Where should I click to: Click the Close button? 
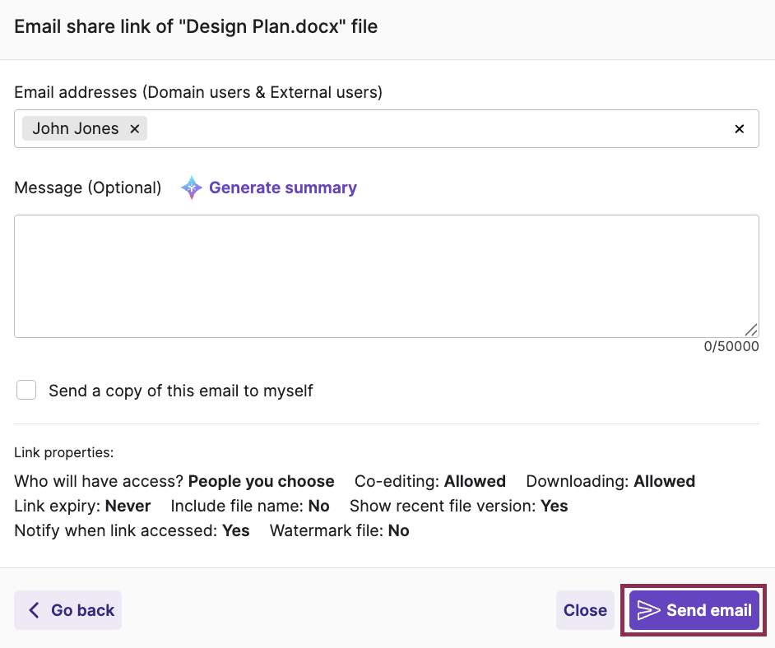585,610
